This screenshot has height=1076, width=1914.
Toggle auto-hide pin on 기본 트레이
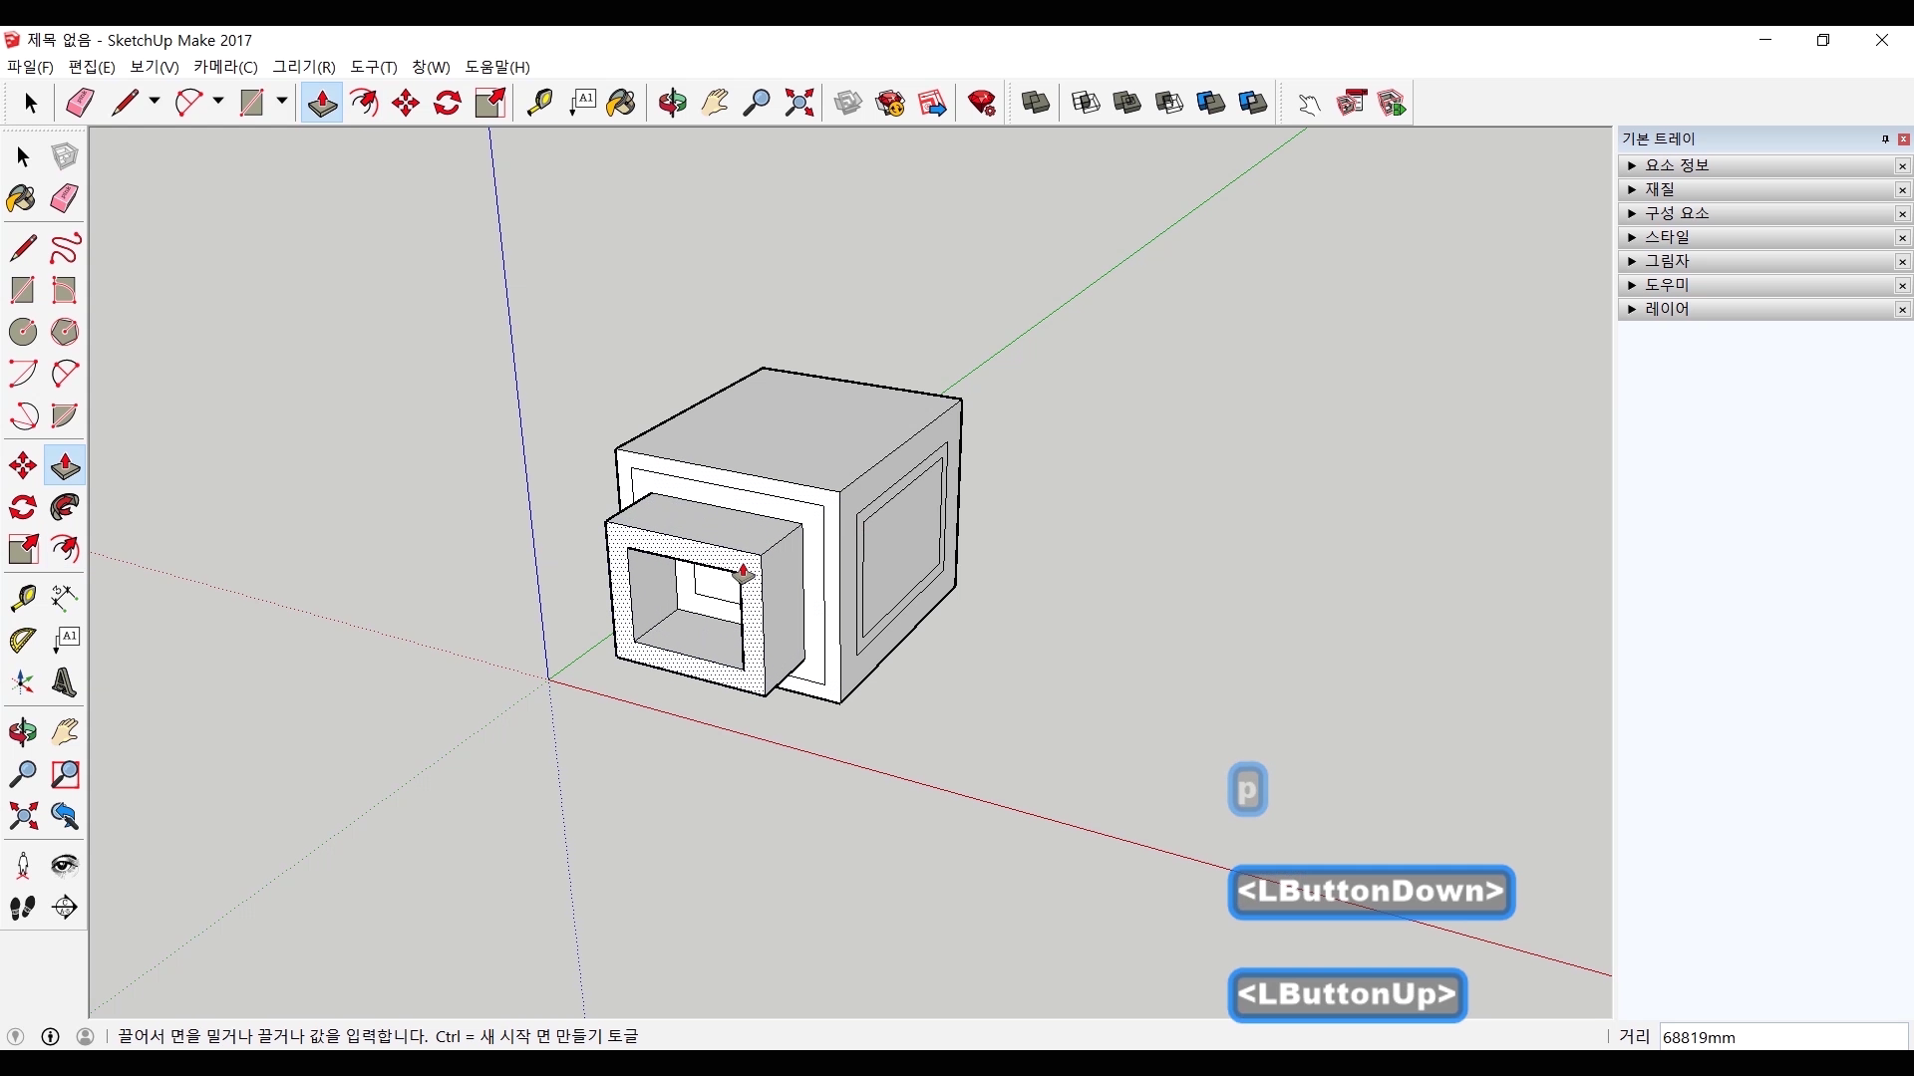[1885, 138]
